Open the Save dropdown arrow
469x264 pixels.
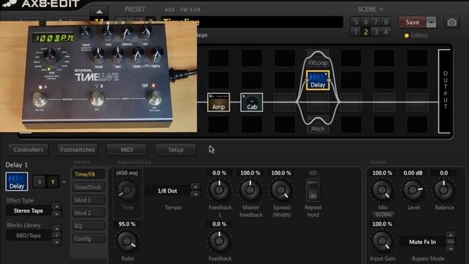432,22
